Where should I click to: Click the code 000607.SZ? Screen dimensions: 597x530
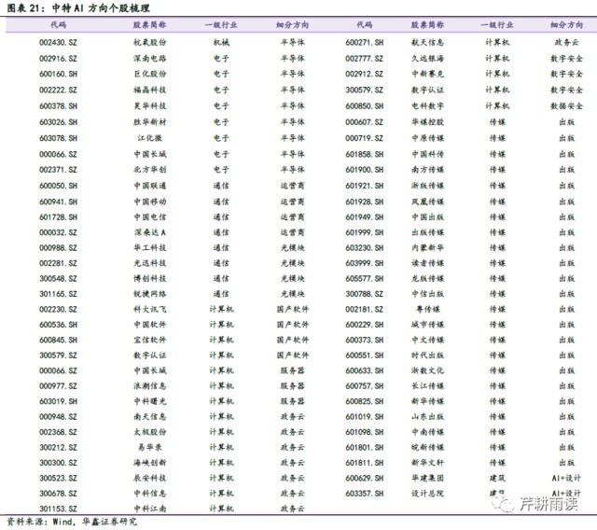(365, 122)
